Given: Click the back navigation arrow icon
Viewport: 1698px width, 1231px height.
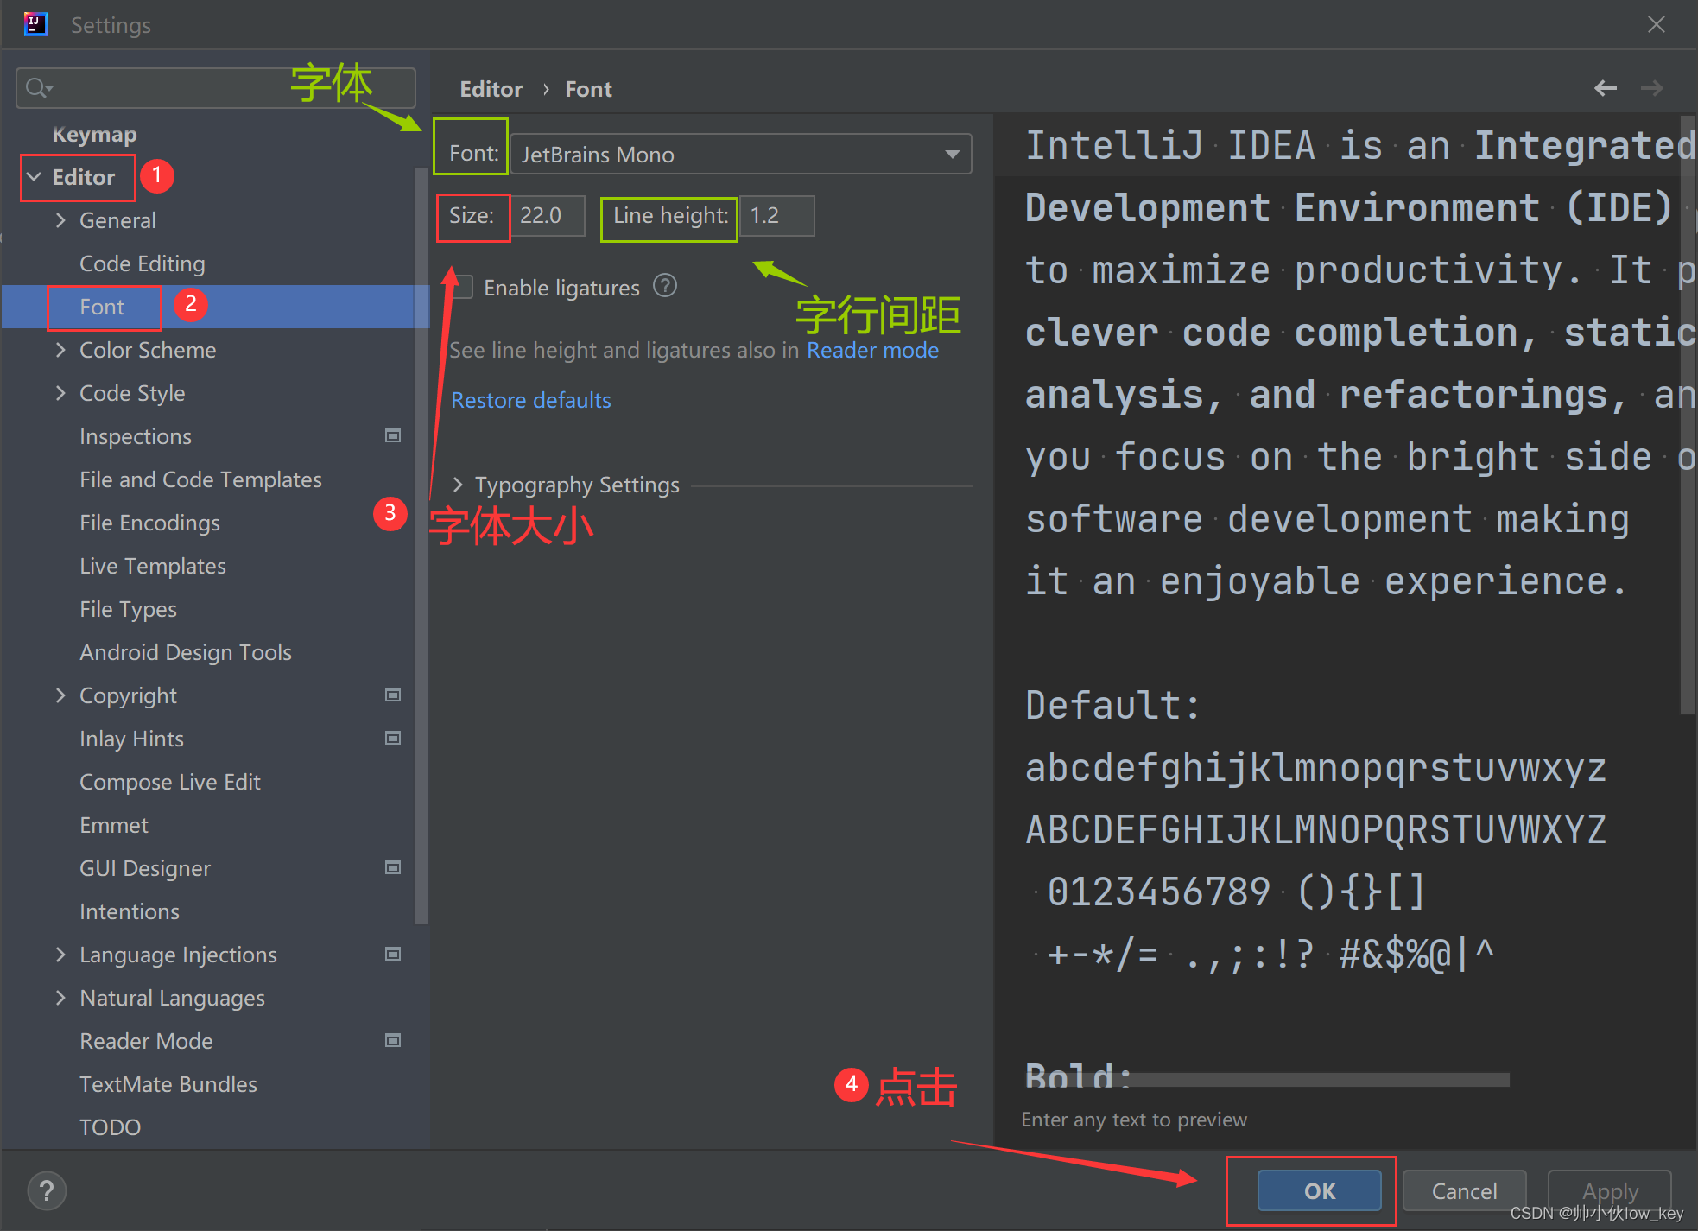Looking at the screenshot, I should [x=1605, y=88].
